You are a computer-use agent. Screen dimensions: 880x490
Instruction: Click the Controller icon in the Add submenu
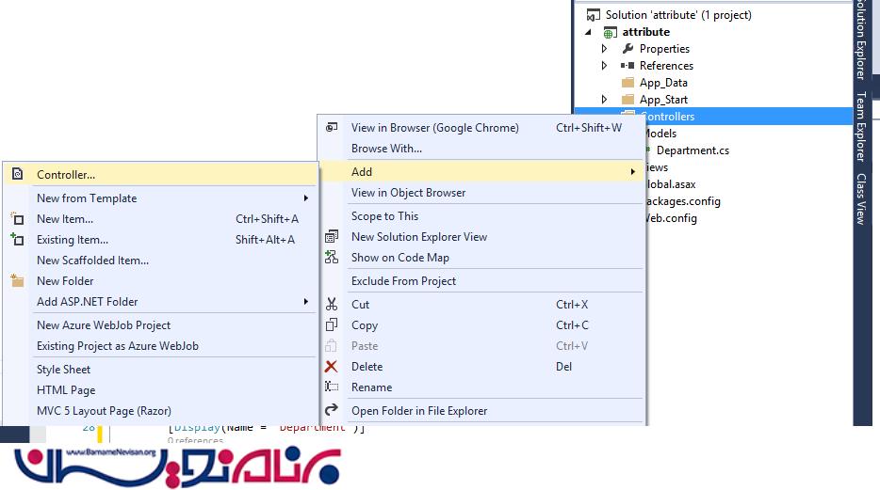click(17, 174)
